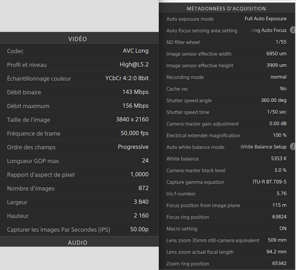Click the Macro setting ON value
This screenshot has height=270, width=296.
pyautogui.click(x=283, y=228)
